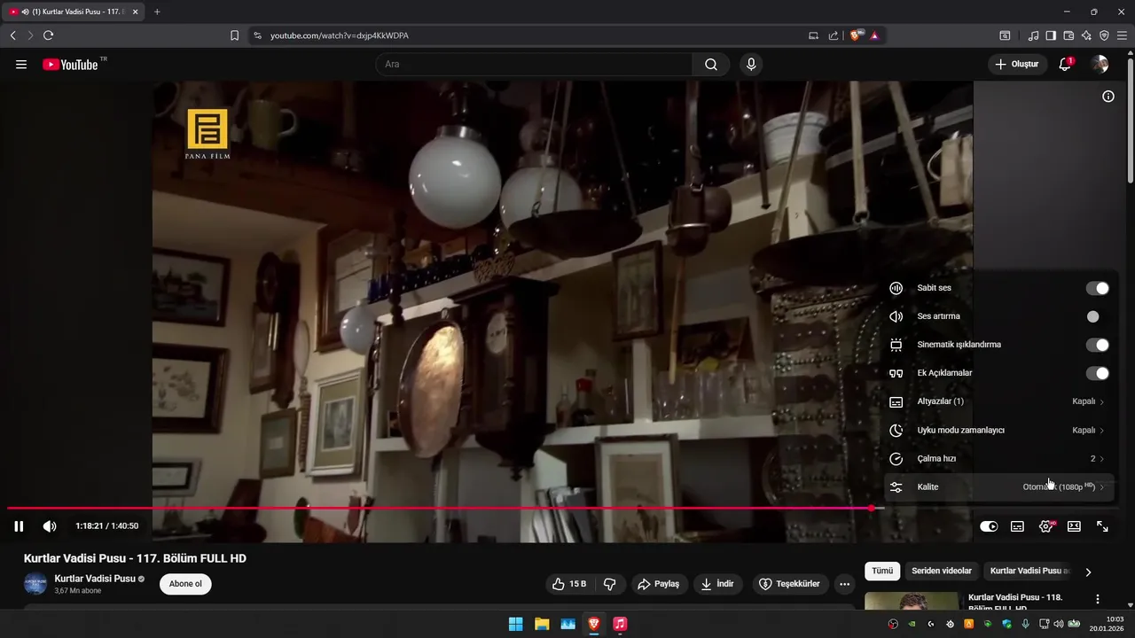Toggle subtitles button in player bar
Screen dimensions: 1135x638
[1018, 526]
